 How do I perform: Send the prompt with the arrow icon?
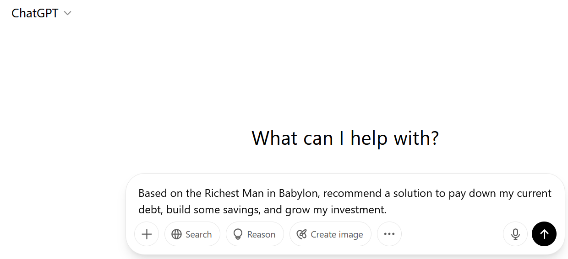tap(544, 234)
